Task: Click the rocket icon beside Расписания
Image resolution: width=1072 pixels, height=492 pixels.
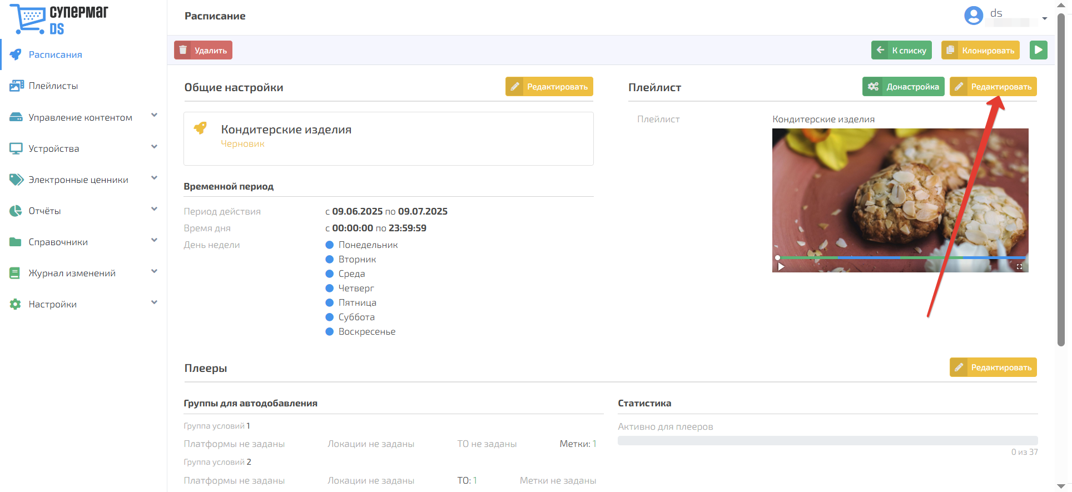Action: pos(16,54)
